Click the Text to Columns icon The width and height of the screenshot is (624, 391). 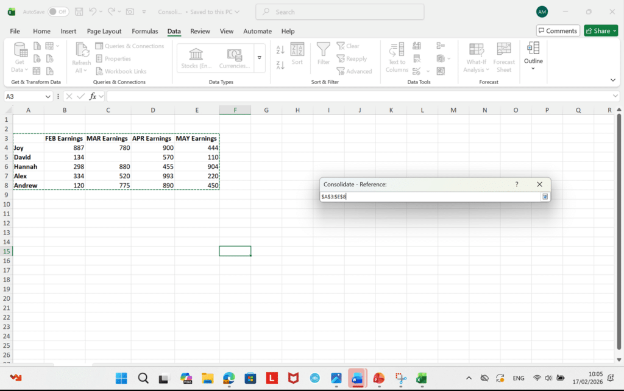397,50
